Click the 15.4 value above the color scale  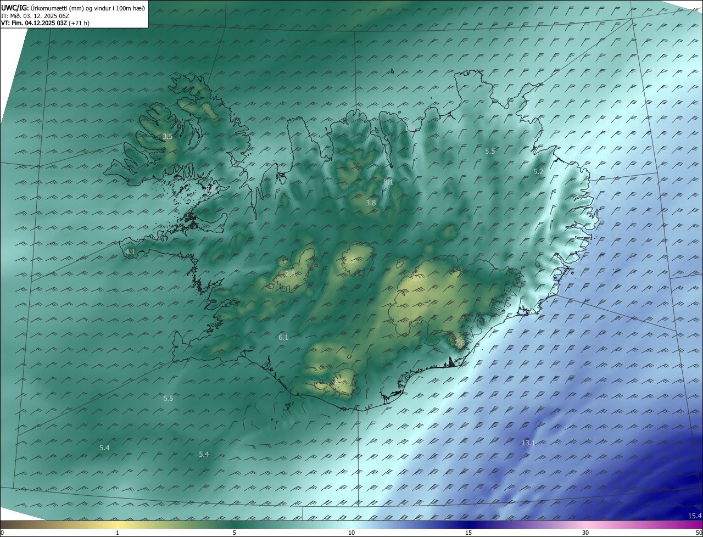695,516
